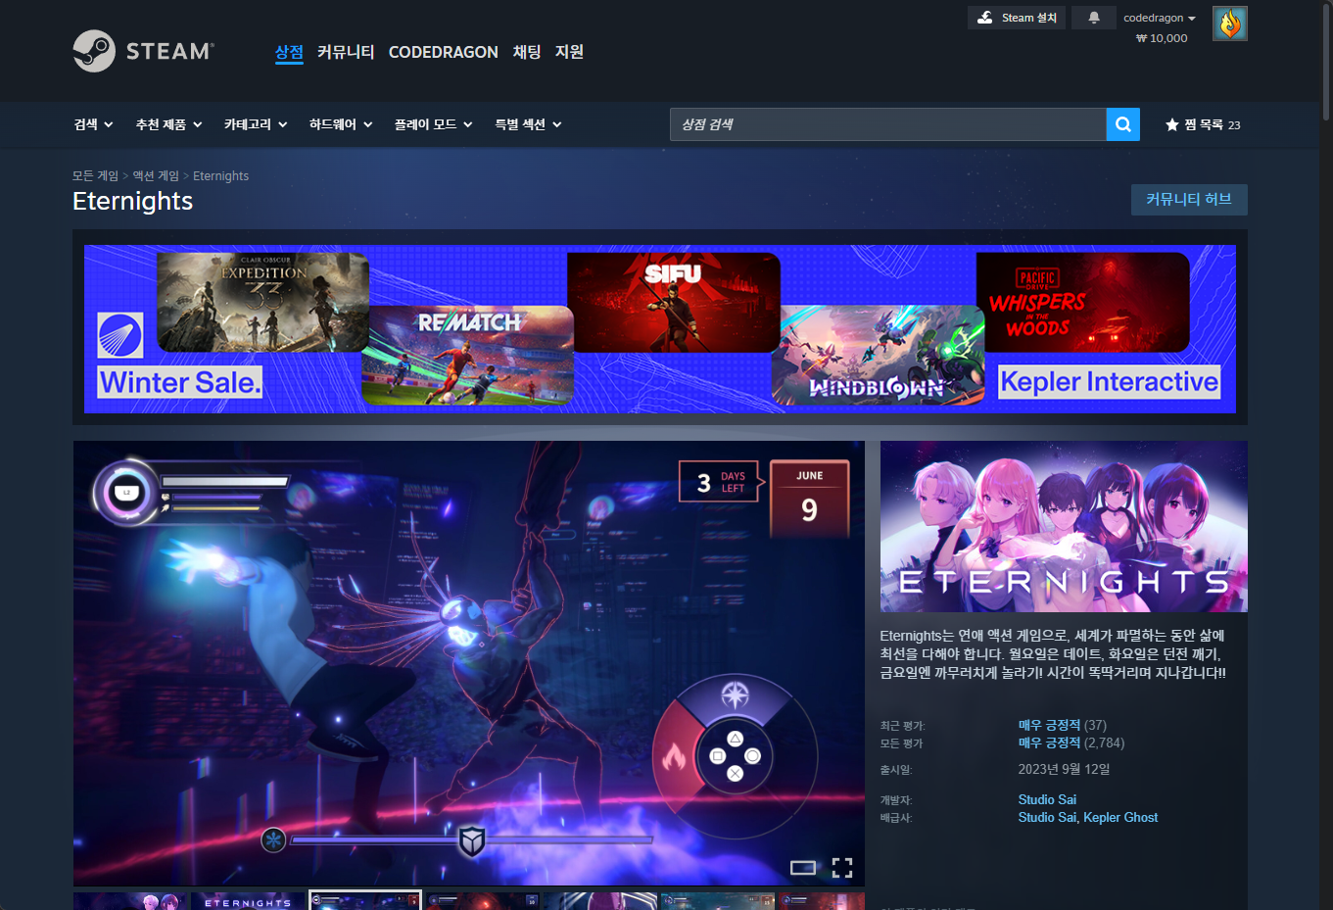Go to the 상점 tab

tap(289, 52)
